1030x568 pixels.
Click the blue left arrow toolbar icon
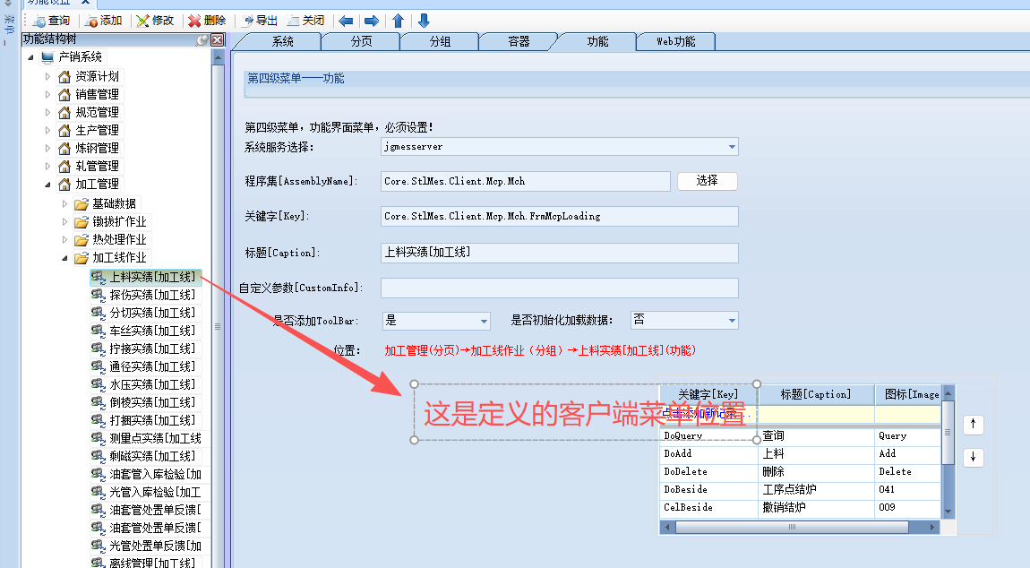coord(346,21)
